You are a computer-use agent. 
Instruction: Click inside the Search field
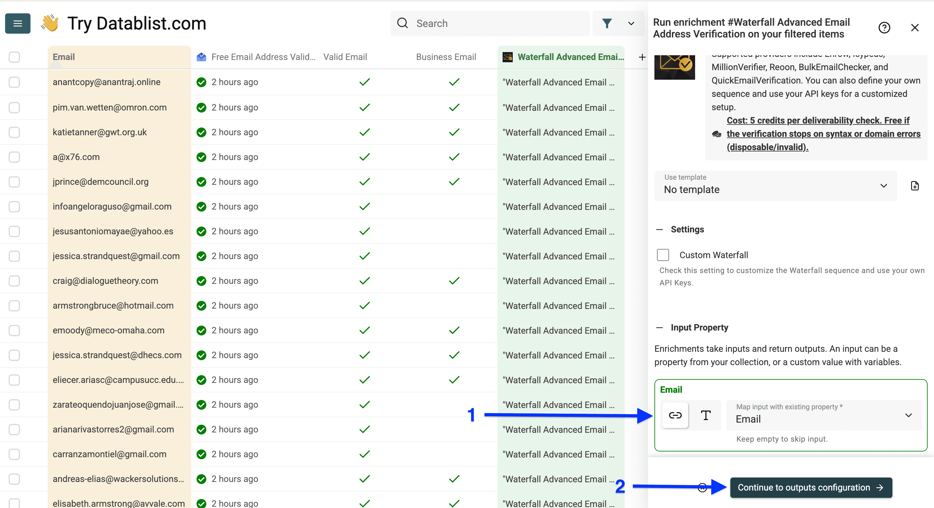[x=490, y=23]
